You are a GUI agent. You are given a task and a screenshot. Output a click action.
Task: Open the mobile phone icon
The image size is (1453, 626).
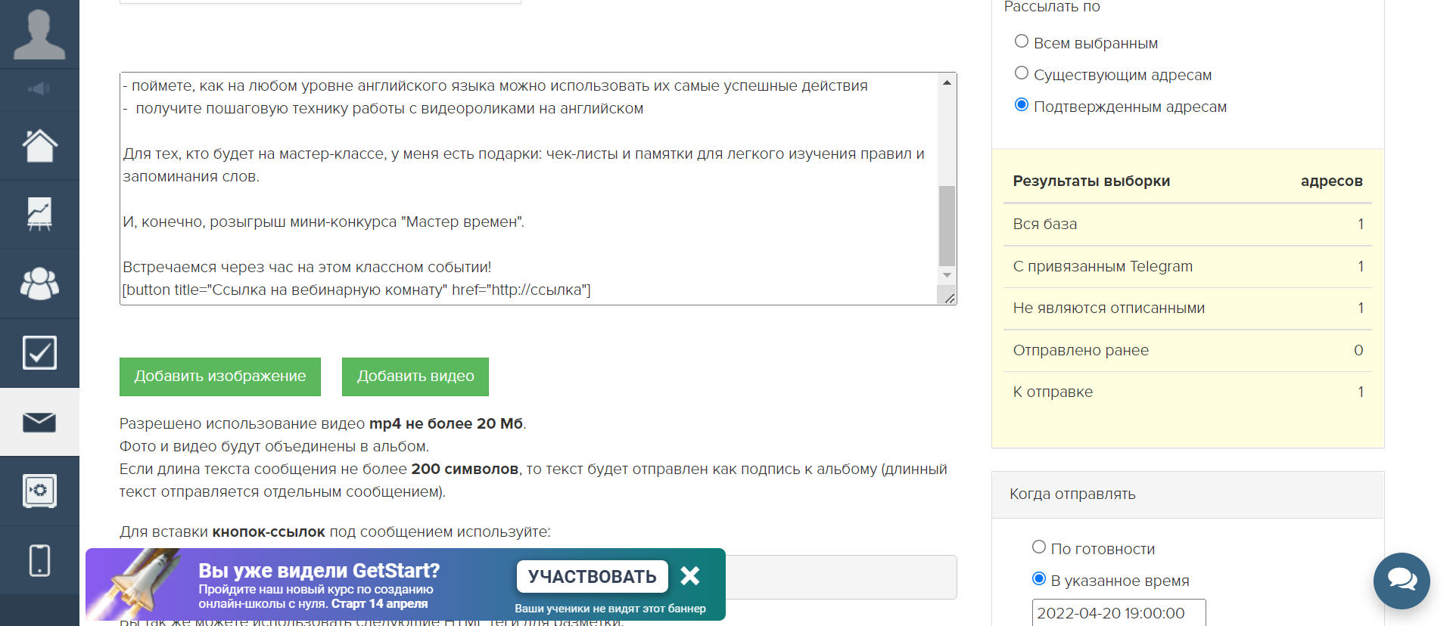click(39, 560)
